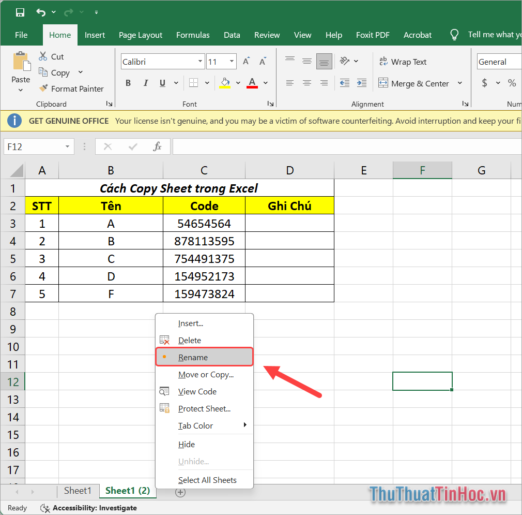Click the Cut scissors button
The height and width of the screenshot is (515, 522).
pyautogui.click(x=51, y=56)
